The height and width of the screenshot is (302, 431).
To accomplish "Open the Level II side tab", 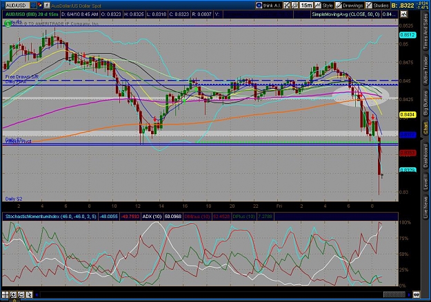I will pyautogui.click(x=425, y=182).
